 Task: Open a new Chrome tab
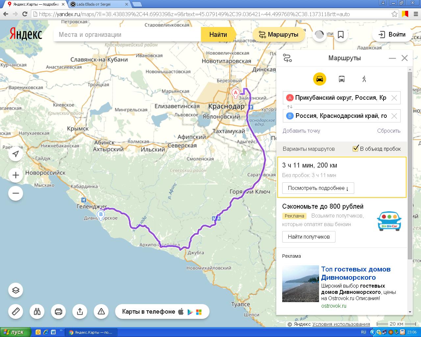[x=137, y=4]
